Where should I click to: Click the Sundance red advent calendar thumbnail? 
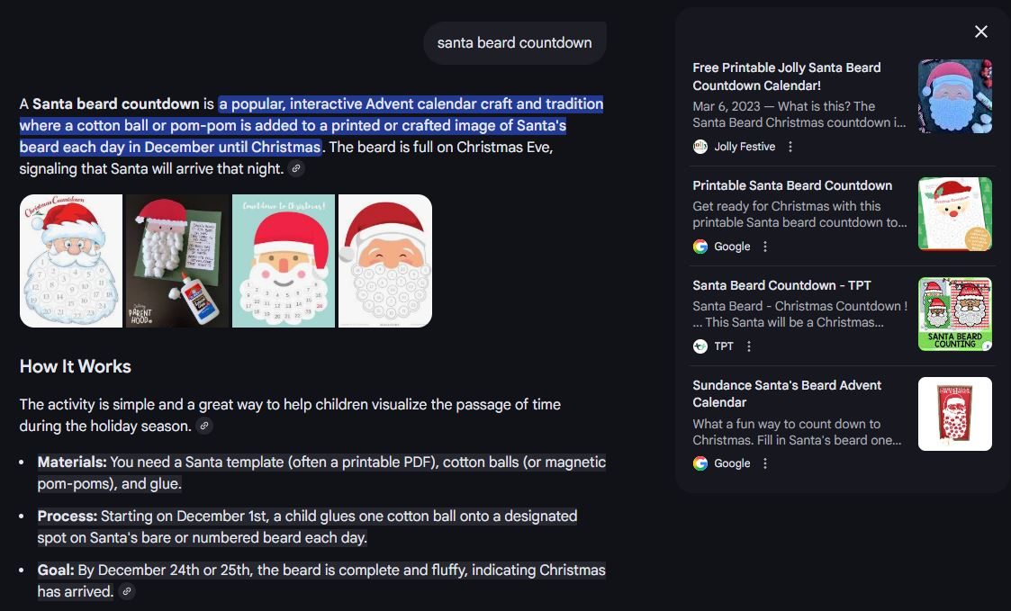(x=954, y=413)
